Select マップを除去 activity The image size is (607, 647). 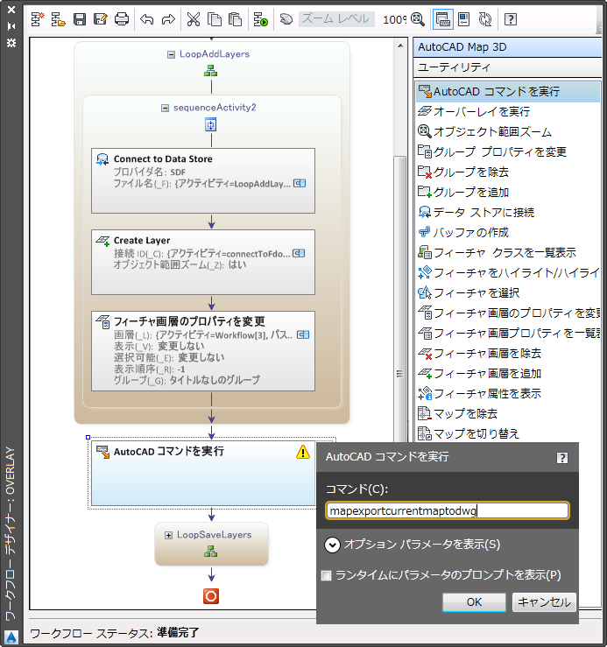click(x=508, y=414)
